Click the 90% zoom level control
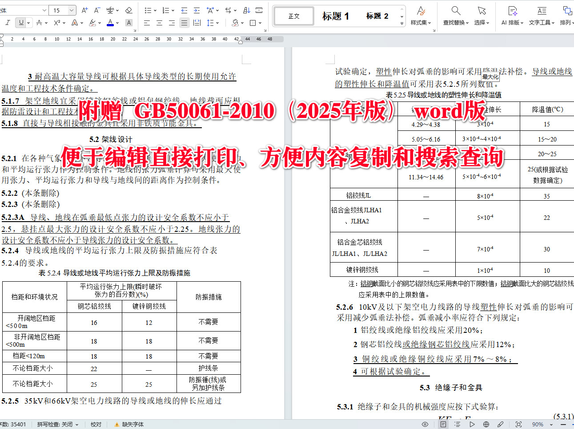This screenshot has width=574, height=429. click(538, 424)
